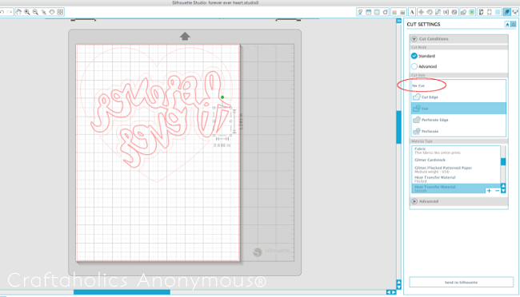Collapse the Cut Conditions section
This screenshot has width=520, height=297.
(x=414, y=39)
